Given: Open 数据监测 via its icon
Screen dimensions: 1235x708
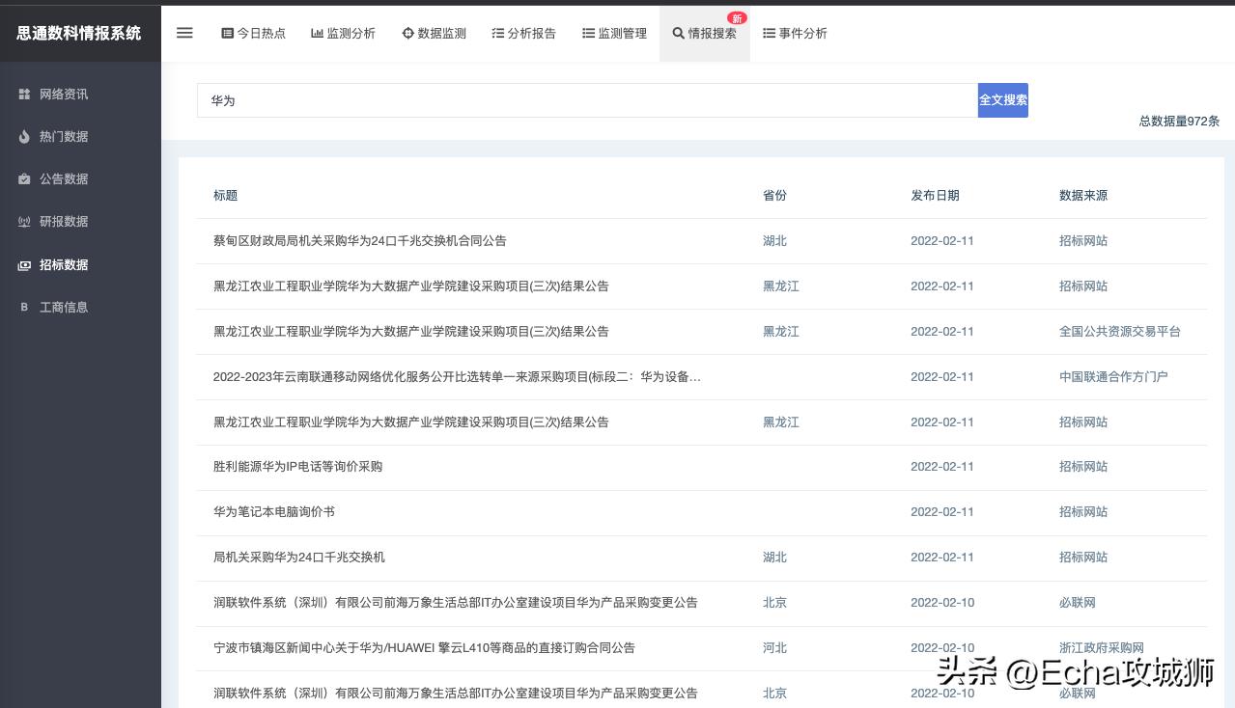Looking at the screenshot, I should point(408,34).
